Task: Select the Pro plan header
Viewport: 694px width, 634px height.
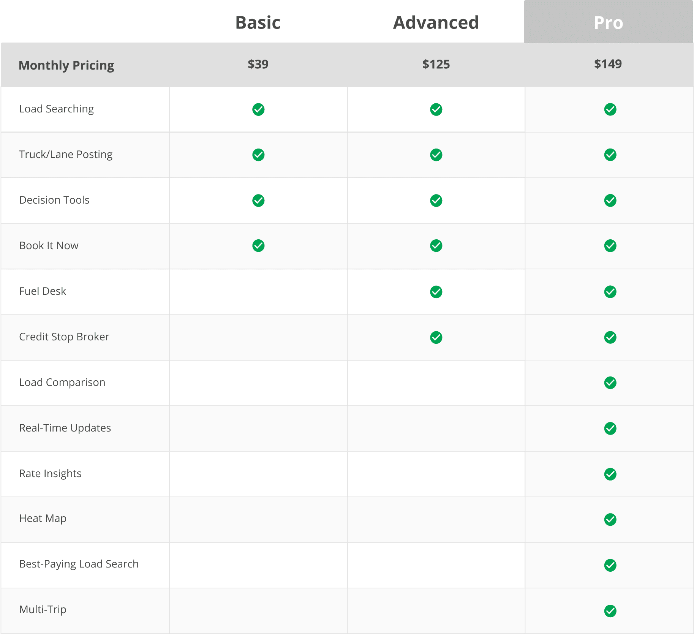Action: 608,23
